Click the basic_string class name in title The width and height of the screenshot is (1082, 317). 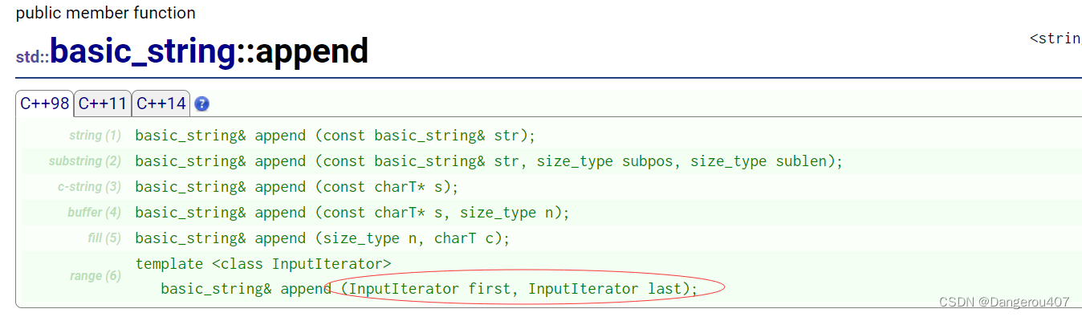point(142,51)
